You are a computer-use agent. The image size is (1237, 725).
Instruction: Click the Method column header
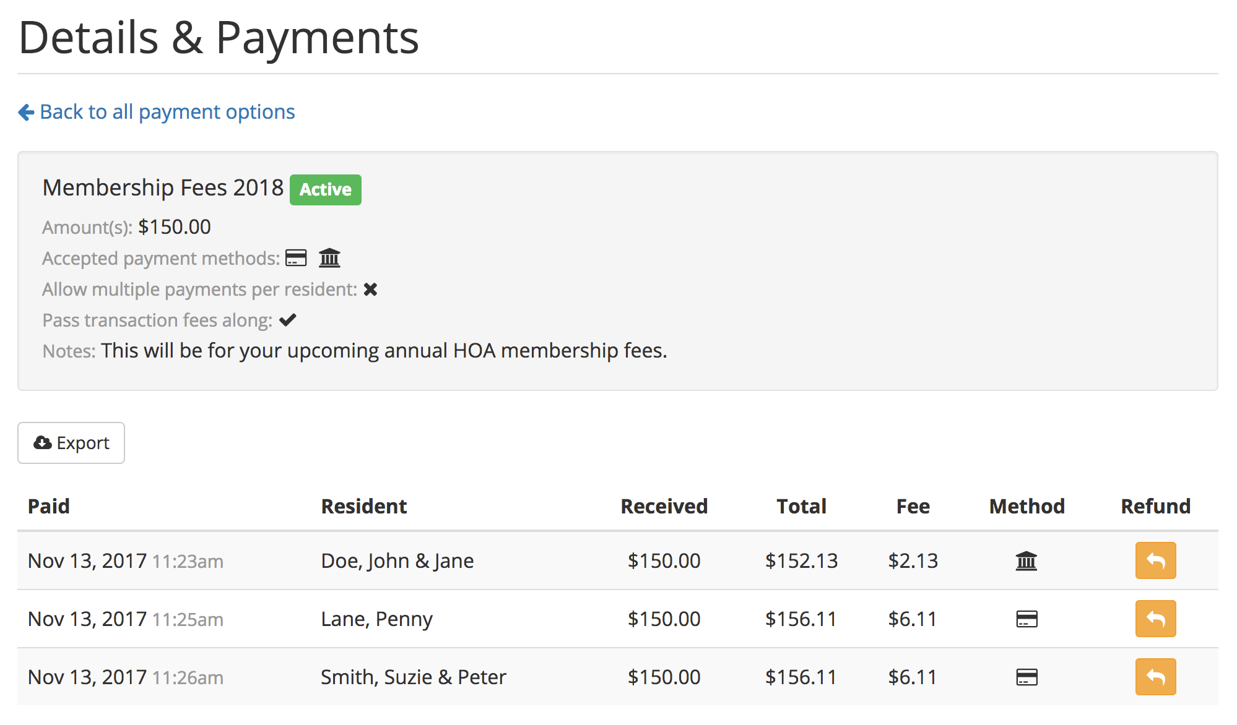pos(1026,506)
